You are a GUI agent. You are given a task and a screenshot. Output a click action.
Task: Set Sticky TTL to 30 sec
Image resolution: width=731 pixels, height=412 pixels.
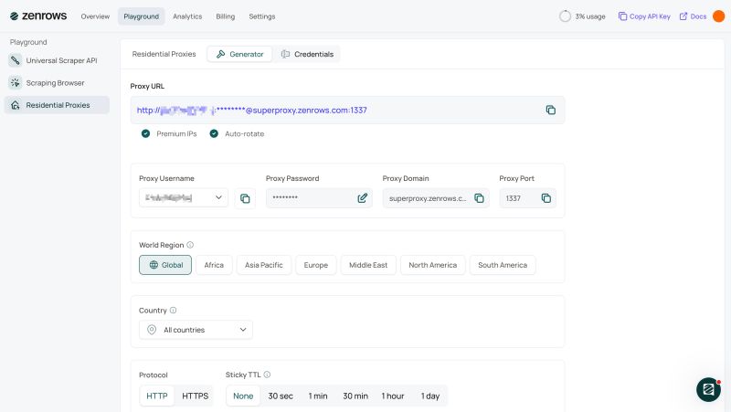[281, 396]
